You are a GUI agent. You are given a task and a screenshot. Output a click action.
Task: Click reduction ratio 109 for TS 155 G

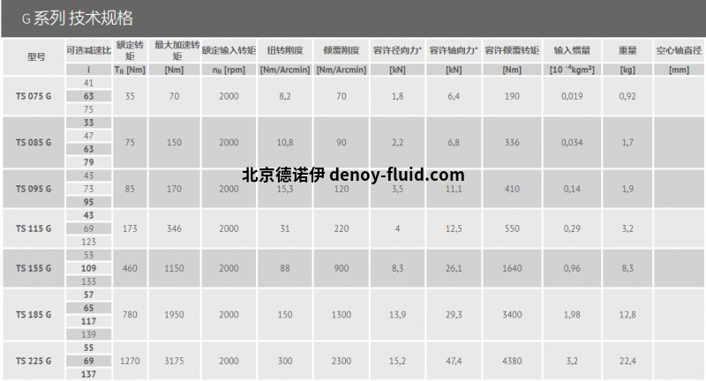point(89,267)
